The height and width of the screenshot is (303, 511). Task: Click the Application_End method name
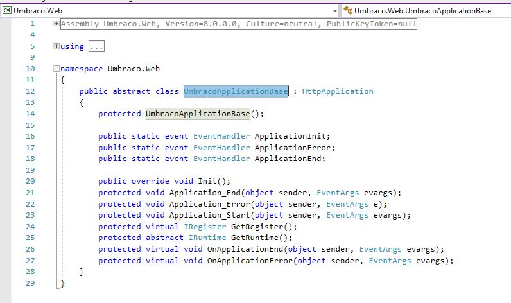click(x=205, y=193)
